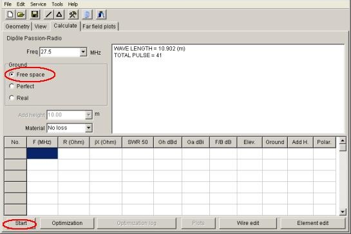Click the Ga dBi column header

click(196, 142)
